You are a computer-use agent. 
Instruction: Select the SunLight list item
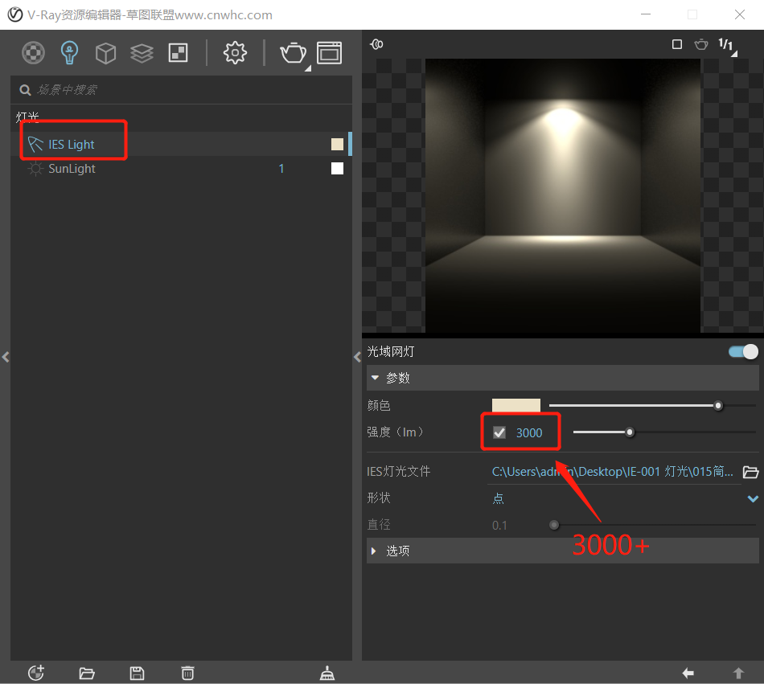coord(181,169)
